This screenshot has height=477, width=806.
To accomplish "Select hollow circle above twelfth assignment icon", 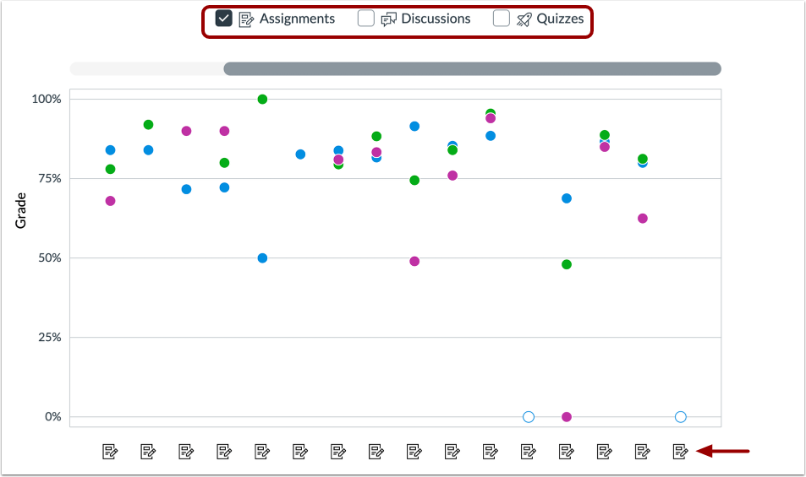I will 529,417.
